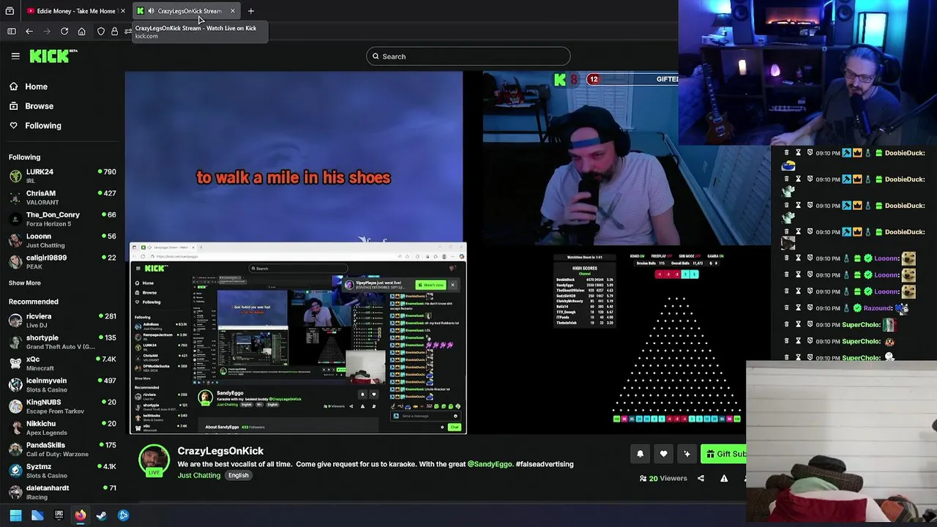Mute the CrazyLegsOnKick tab via speaker icon
The width and height of the screenshot is (937, 527).
tap(151, 11)
